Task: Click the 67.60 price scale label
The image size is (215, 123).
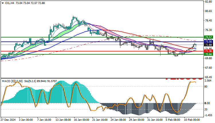Action: [x=209, y=68]
